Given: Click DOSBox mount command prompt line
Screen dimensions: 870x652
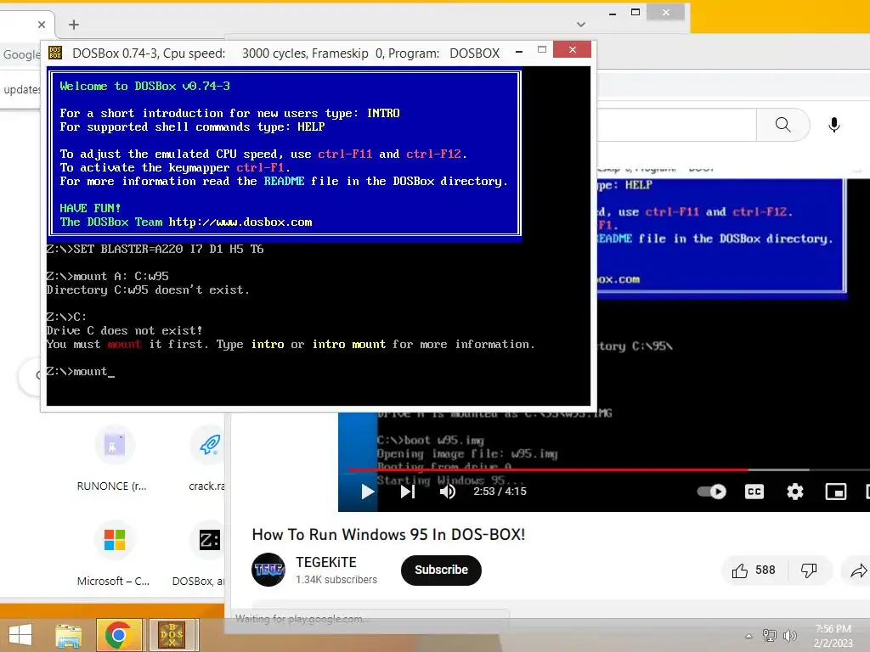Looking at the screenshot, I should (81, 372).
